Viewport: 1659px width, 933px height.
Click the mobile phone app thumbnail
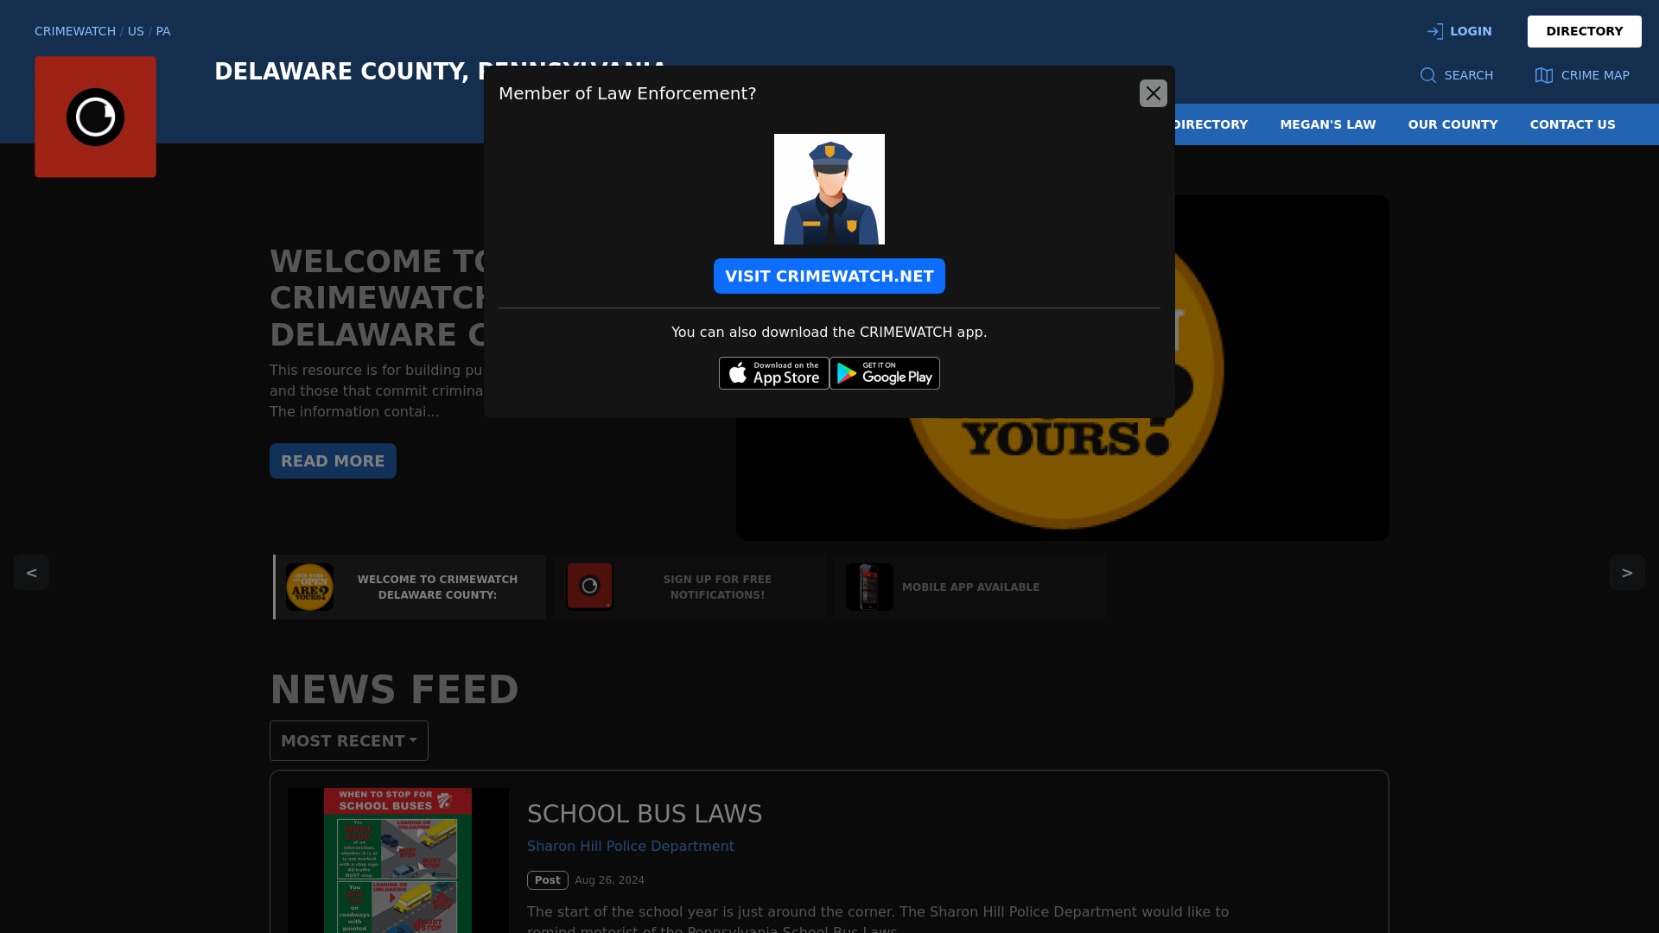point(869,587)
